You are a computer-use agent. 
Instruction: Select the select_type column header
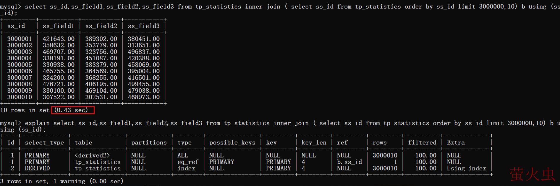pyautogui.click(x=44, y=143)
